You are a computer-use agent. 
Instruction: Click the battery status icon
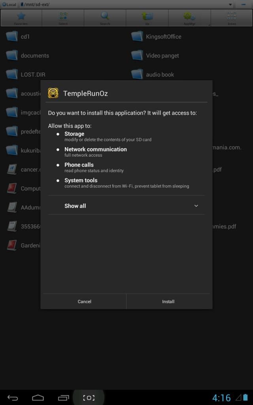246,398
